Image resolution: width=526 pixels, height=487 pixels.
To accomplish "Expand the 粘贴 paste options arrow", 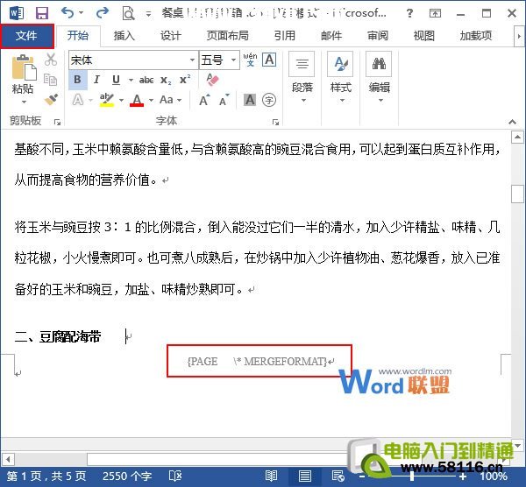I will click(24, 102).
